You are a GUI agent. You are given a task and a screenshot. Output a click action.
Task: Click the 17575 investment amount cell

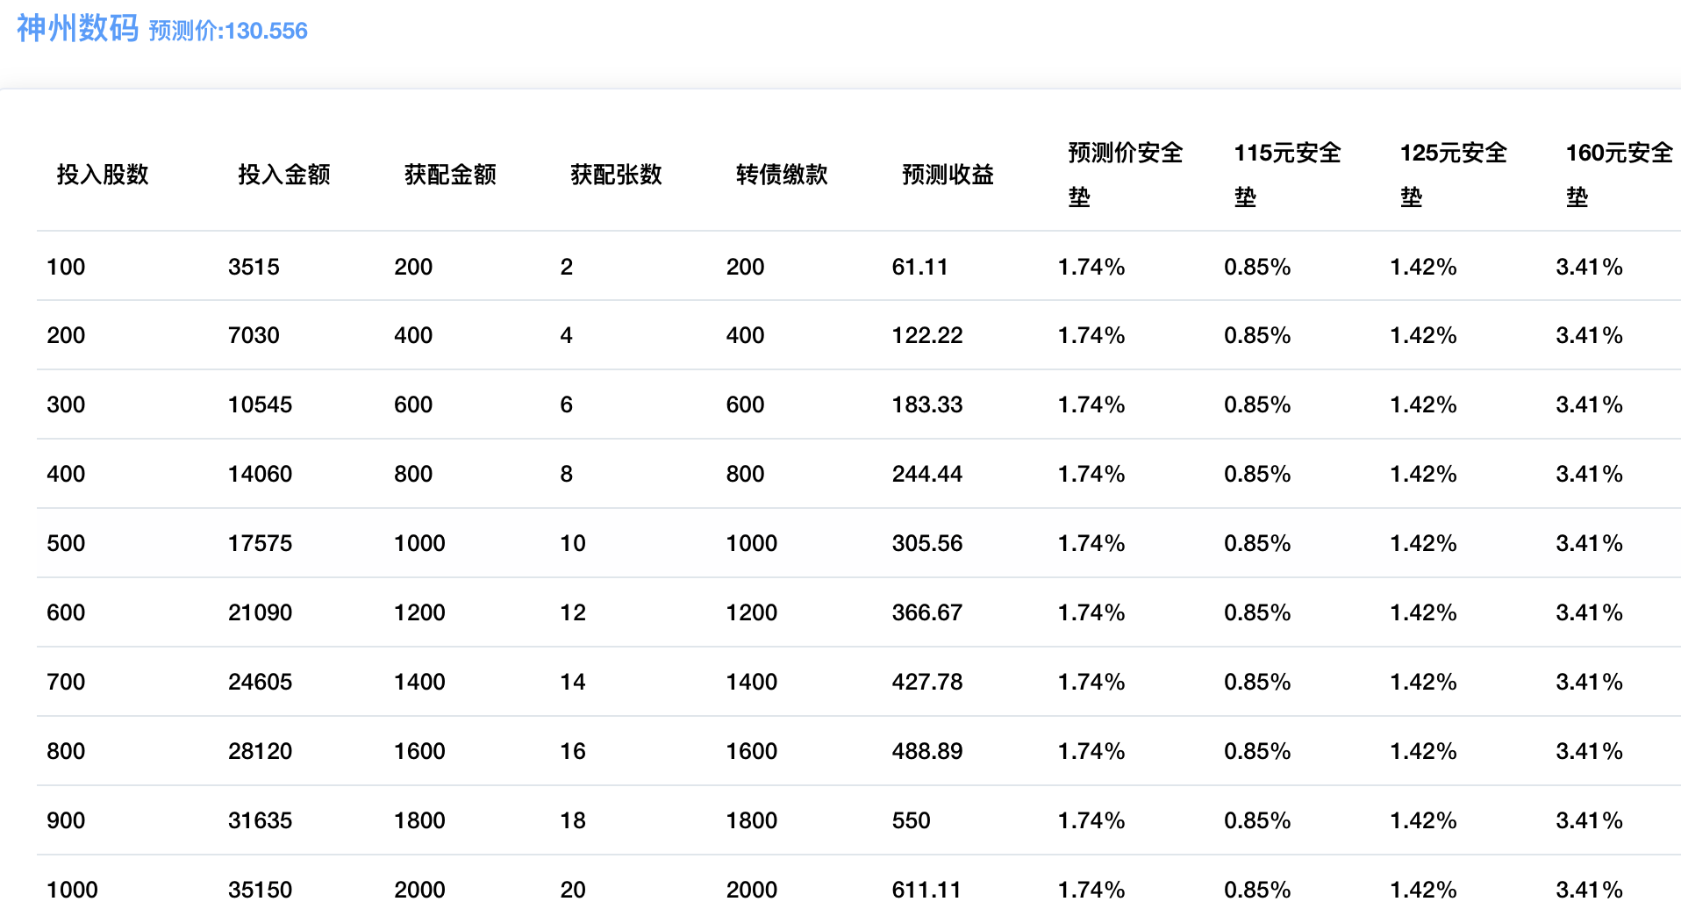click(x=260, y=543)
